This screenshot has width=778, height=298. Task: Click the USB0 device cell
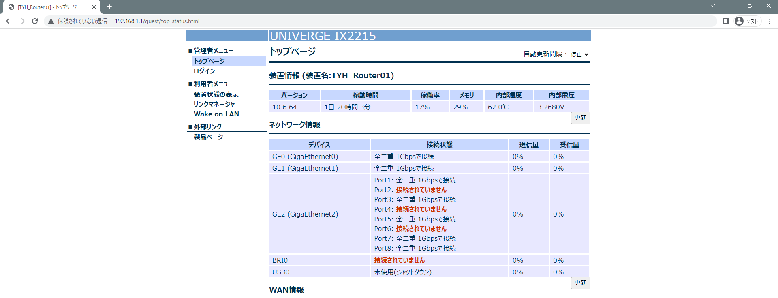tap(319, 272)
